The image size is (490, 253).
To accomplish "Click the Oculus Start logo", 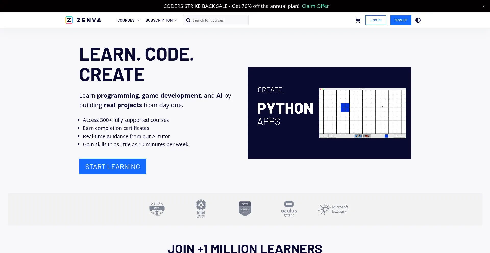I will click(x=289, y=209).
